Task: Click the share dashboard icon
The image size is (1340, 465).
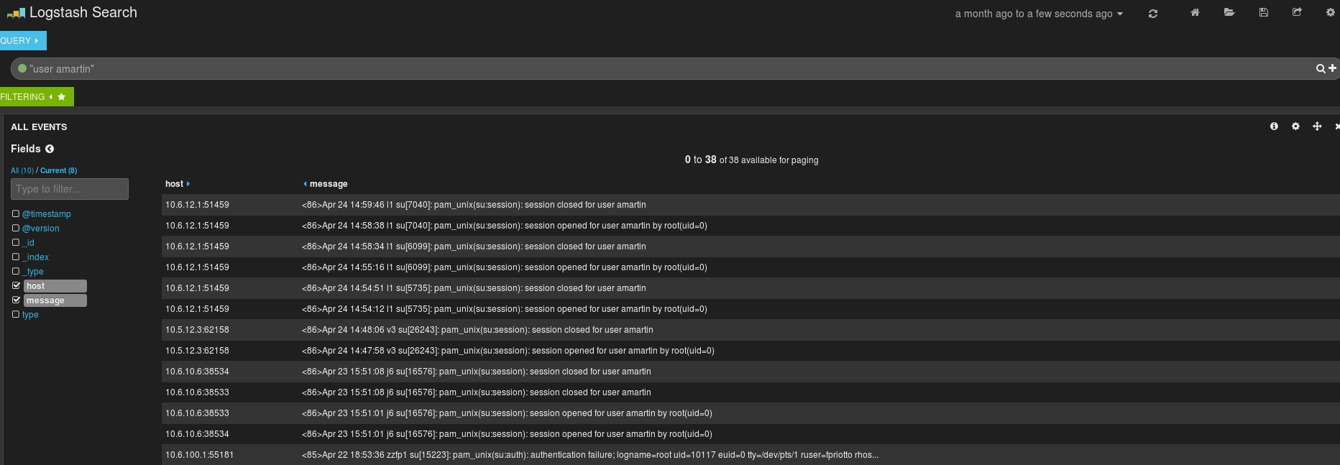Action: coord(1297,13)
